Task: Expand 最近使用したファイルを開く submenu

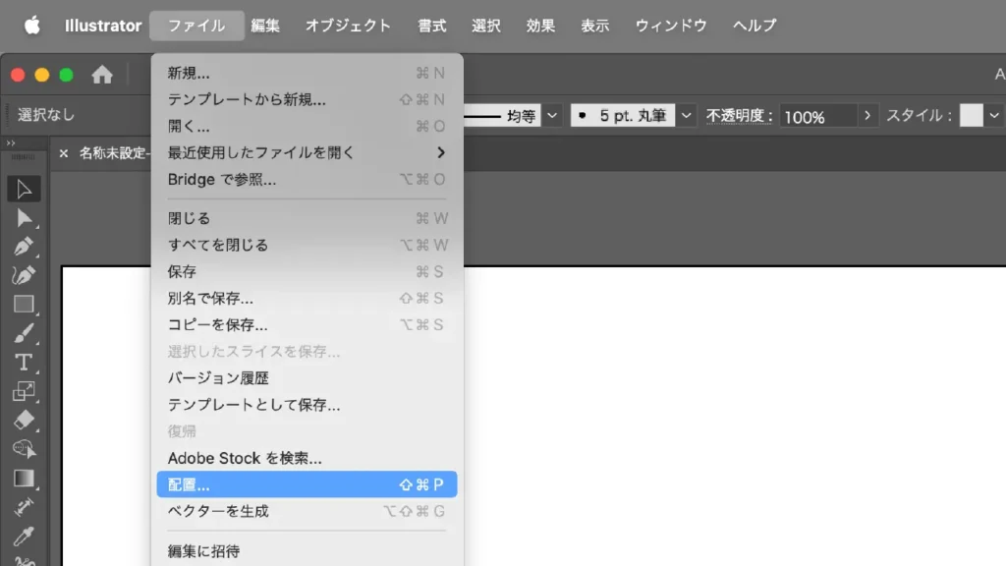Action: [x=441, y=152]
